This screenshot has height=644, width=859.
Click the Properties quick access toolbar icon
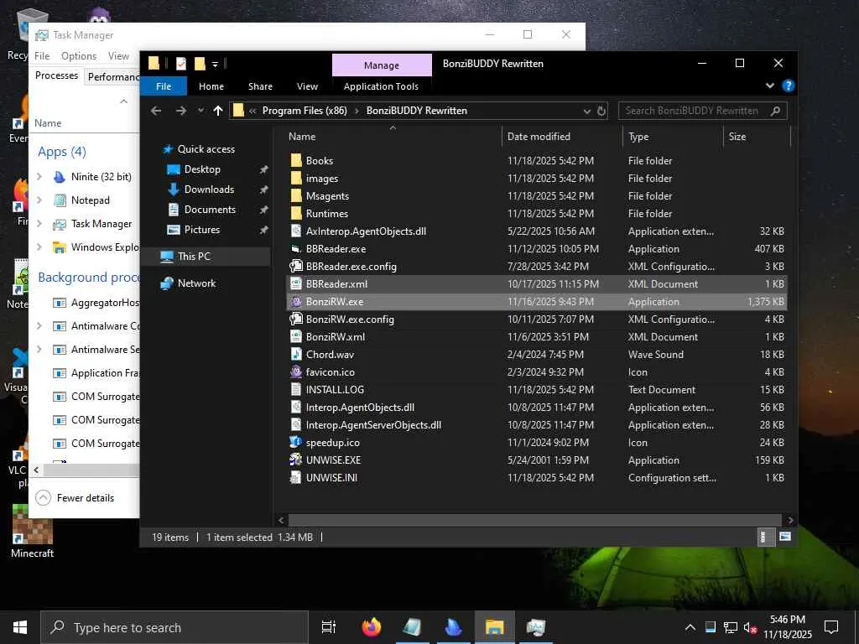click(x=181, y=64)
